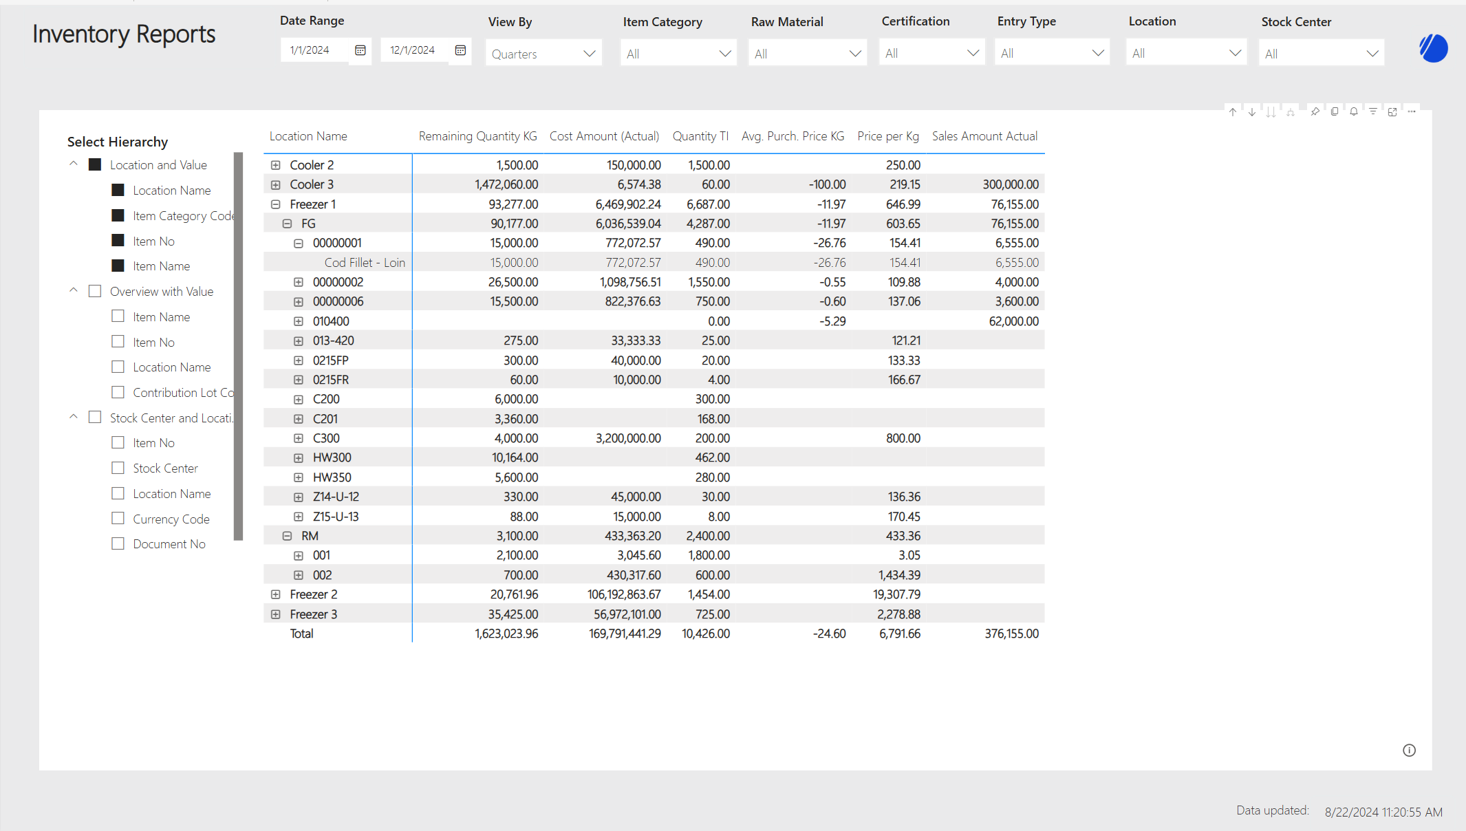Collapse the Freezer 1 row
The height and width of the screenshot is (831, 1466).
(x=276, y=204)
